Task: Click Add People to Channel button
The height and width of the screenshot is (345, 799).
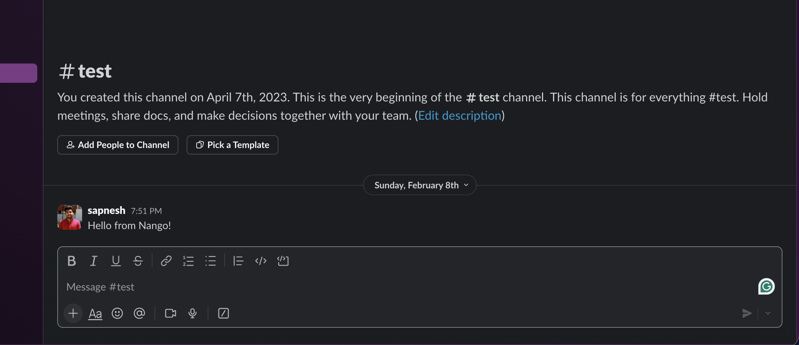Action: pyautogui.click(x=118, y=145)
